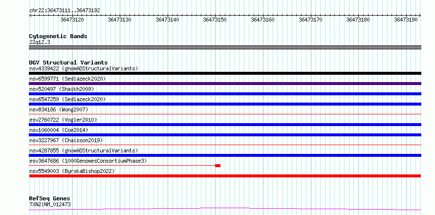Select the DGV Structural Variants track title

click(68, 63)
